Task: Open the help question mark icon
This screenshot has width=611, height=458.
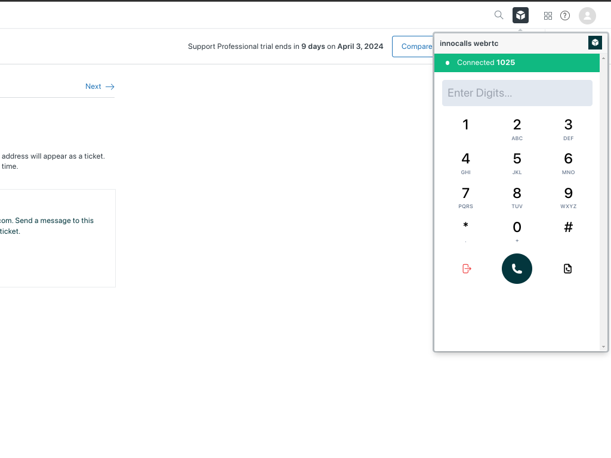Action: (565, 16)
